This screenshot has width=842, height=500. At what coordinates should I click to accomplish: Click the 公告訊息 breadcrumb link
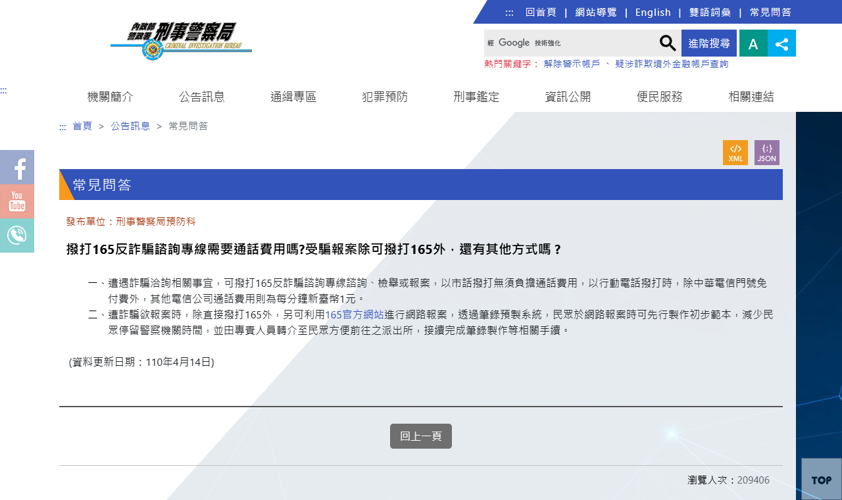point(130,126)
